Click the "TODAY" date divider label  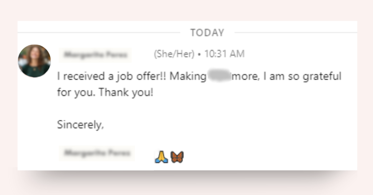pyautogui.click(x=207, y=33)
